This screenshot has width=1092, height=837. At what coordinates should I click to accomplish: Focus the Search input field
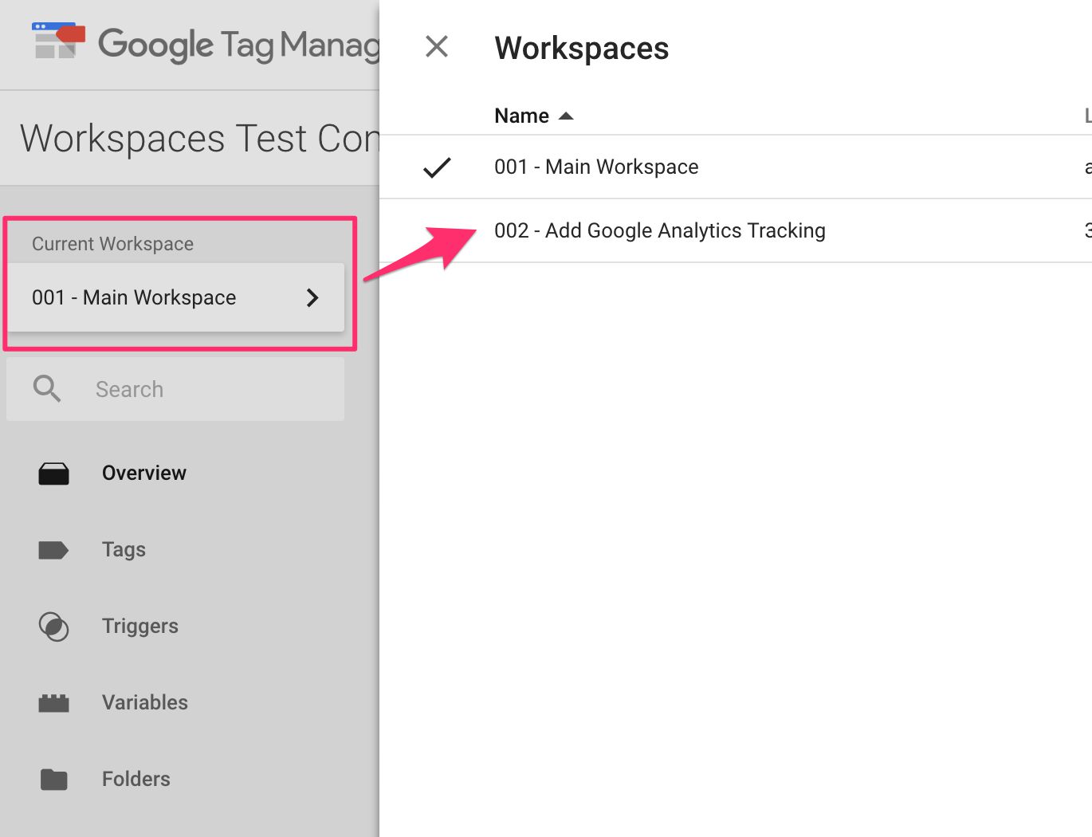175,389
